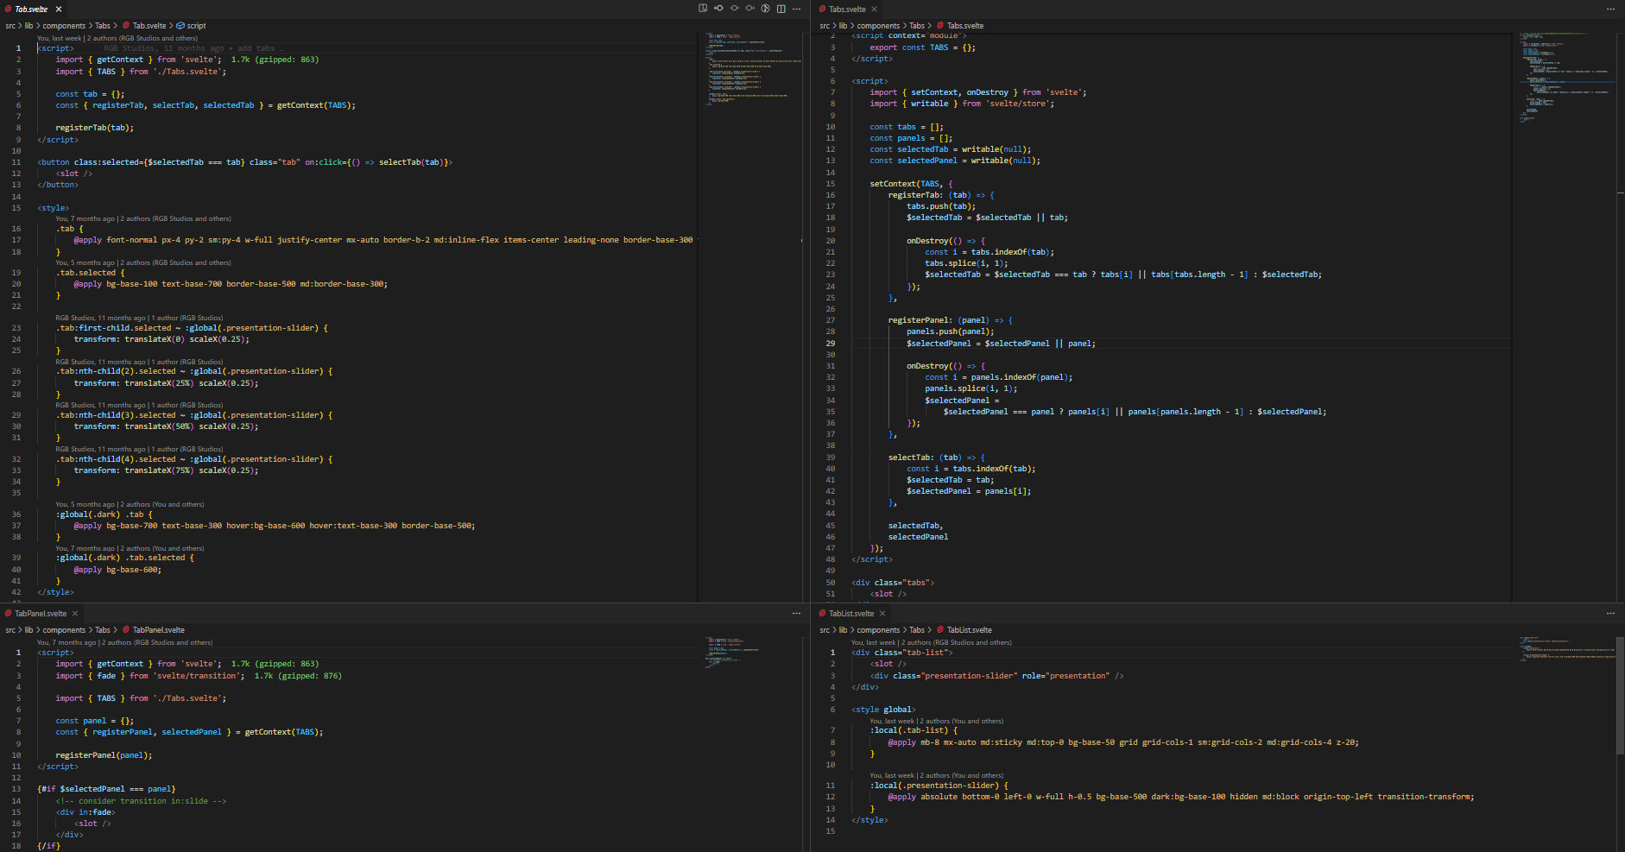Toggle file blame annotations
The width and height of the screenshot is (1625, 852).
(765, 9)
